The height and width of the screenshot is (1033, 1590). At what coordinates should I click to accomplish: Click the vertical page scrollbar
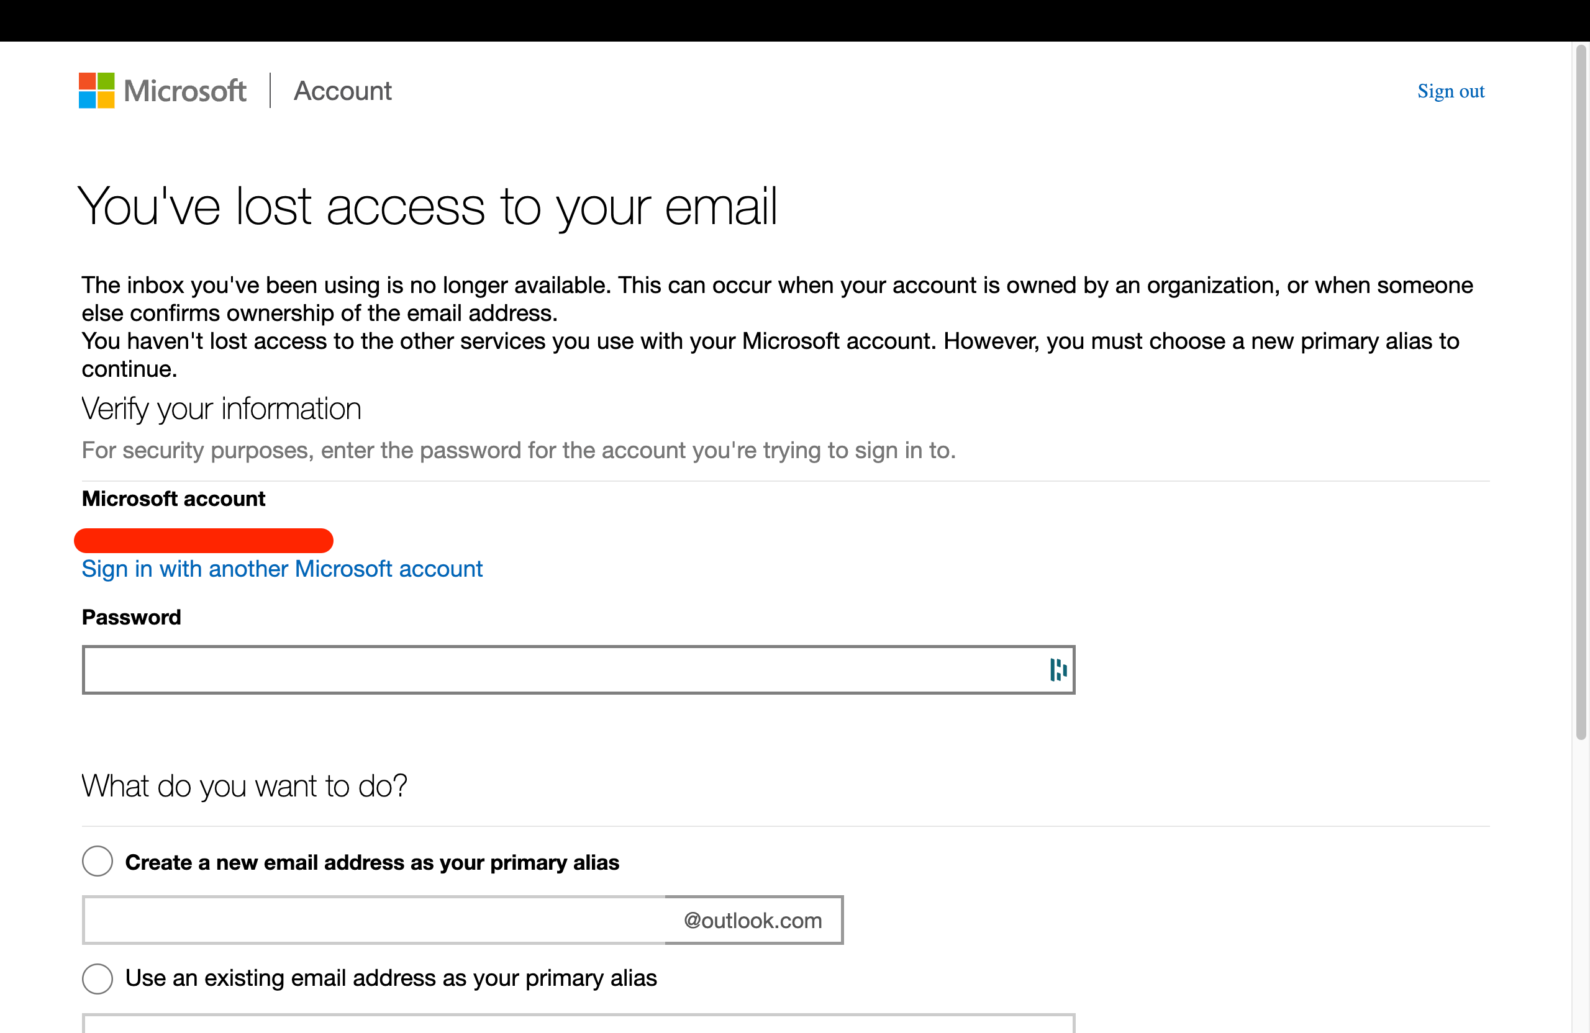pos(1580,392)
